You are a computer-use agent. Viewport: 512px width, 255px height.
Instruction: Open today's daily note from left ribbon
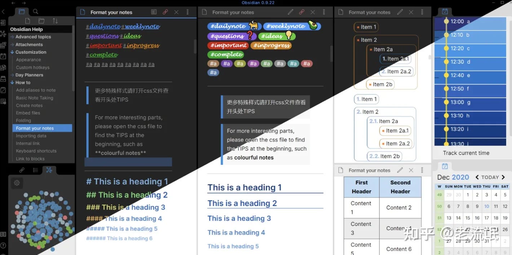(3, 56)
